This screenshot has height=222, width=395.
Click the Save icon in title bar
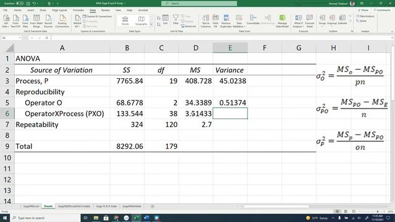pos(28,4)
